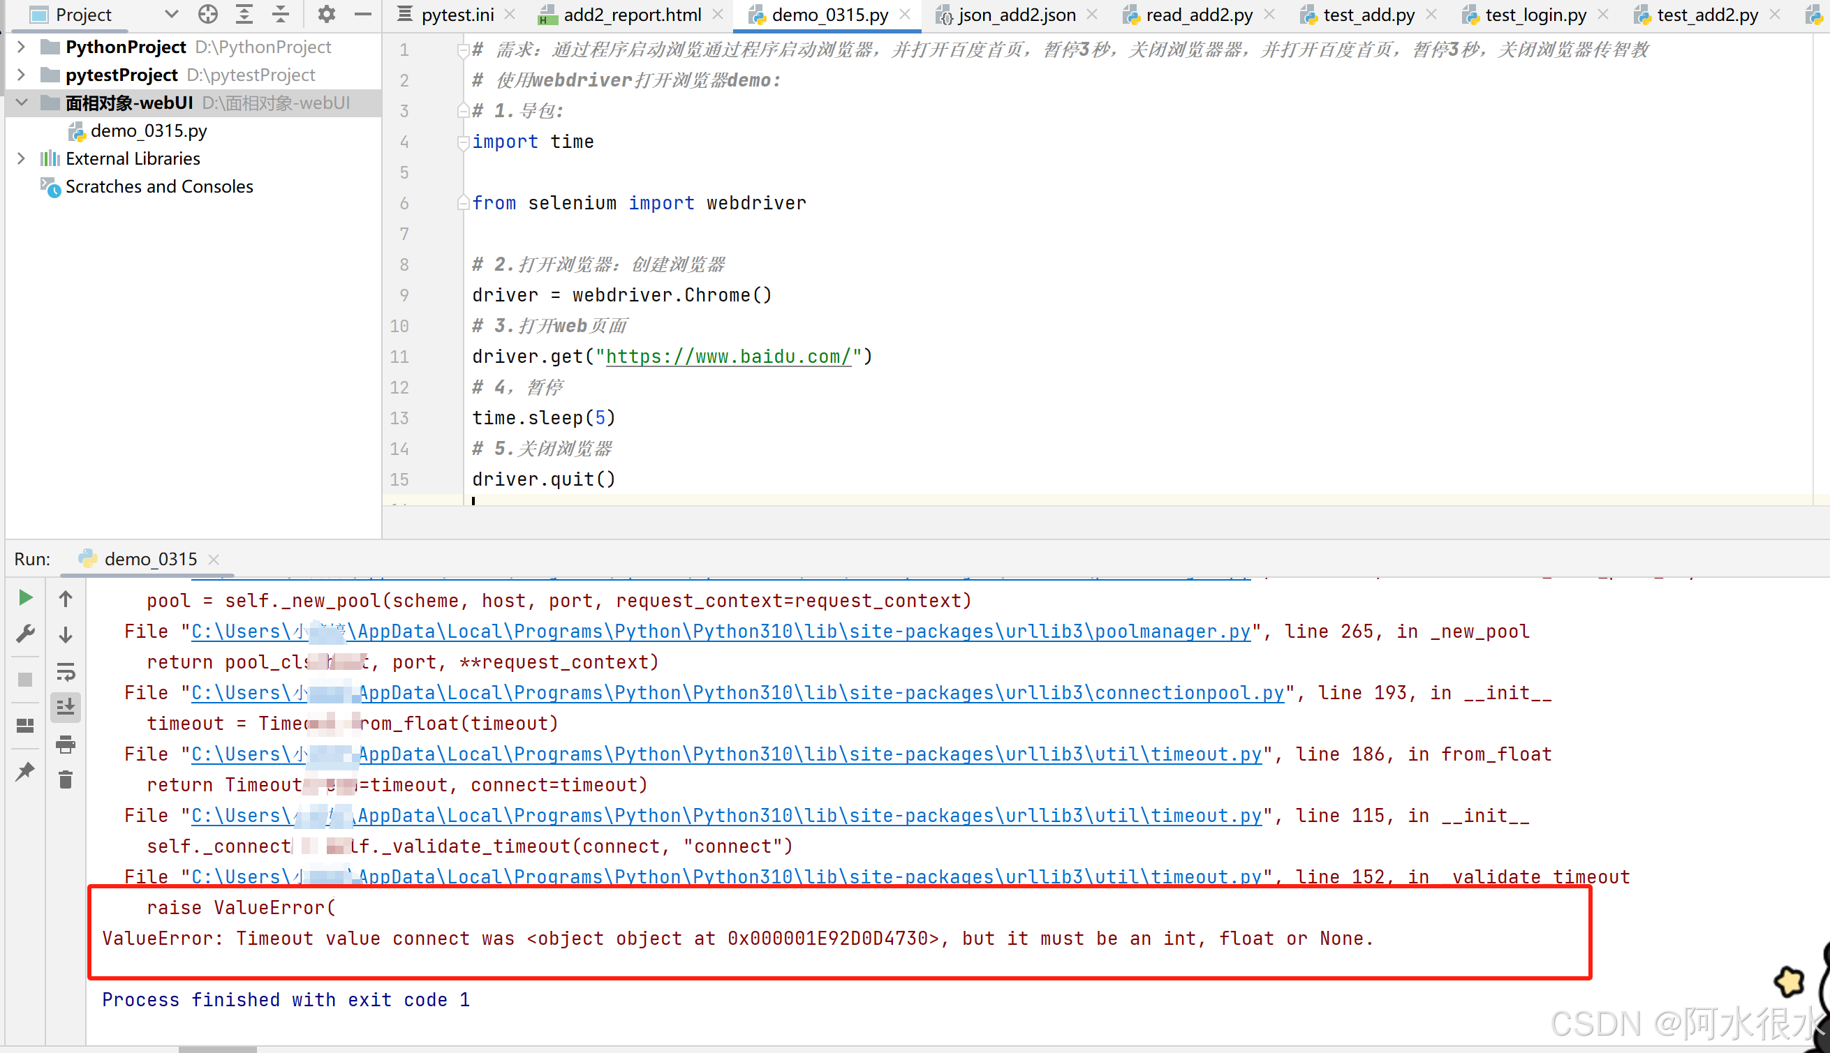Open the pytest.ini tab
This screenshot has height=1053, width=1830.
(x=456, y=14)
